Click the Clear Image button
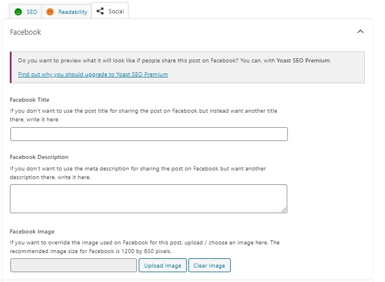The height and width of the screenshot is (282, 385). pos(209,265)
